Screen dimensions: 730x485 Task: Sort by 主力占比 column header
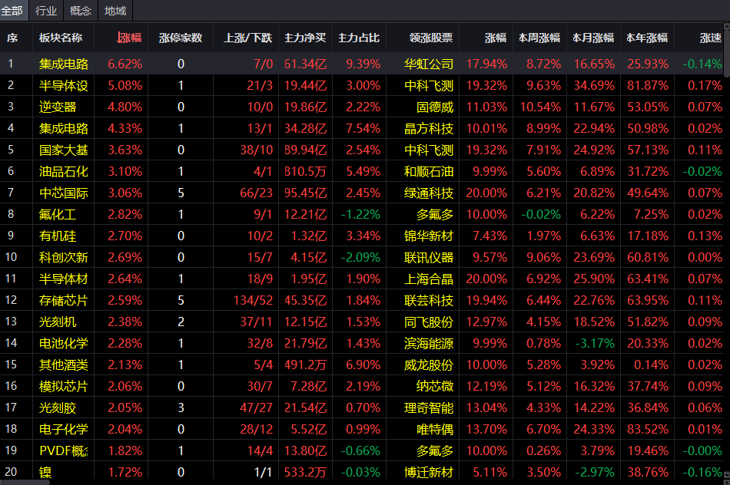[x=359, y=38]
